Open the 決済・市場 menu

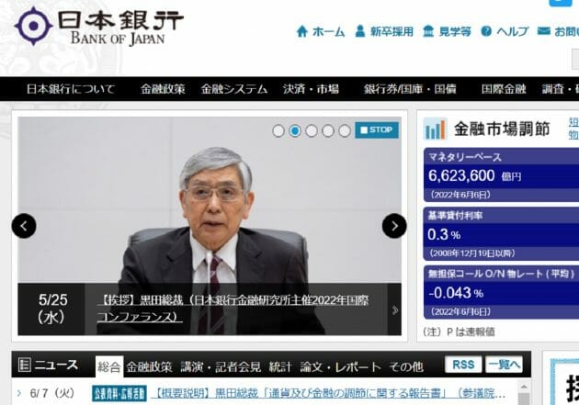click(x=311, y=89)
